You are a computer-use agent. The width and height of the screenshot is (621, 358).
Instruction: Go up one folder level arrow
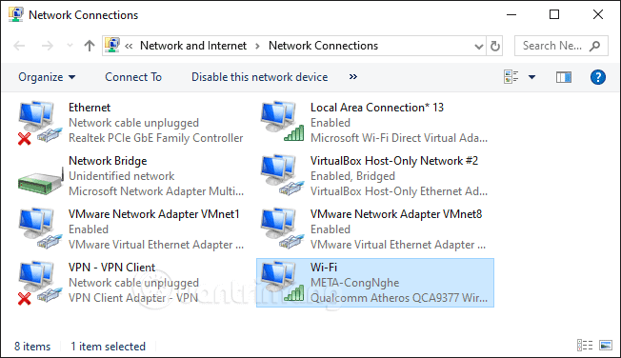(x=90, y=46)
